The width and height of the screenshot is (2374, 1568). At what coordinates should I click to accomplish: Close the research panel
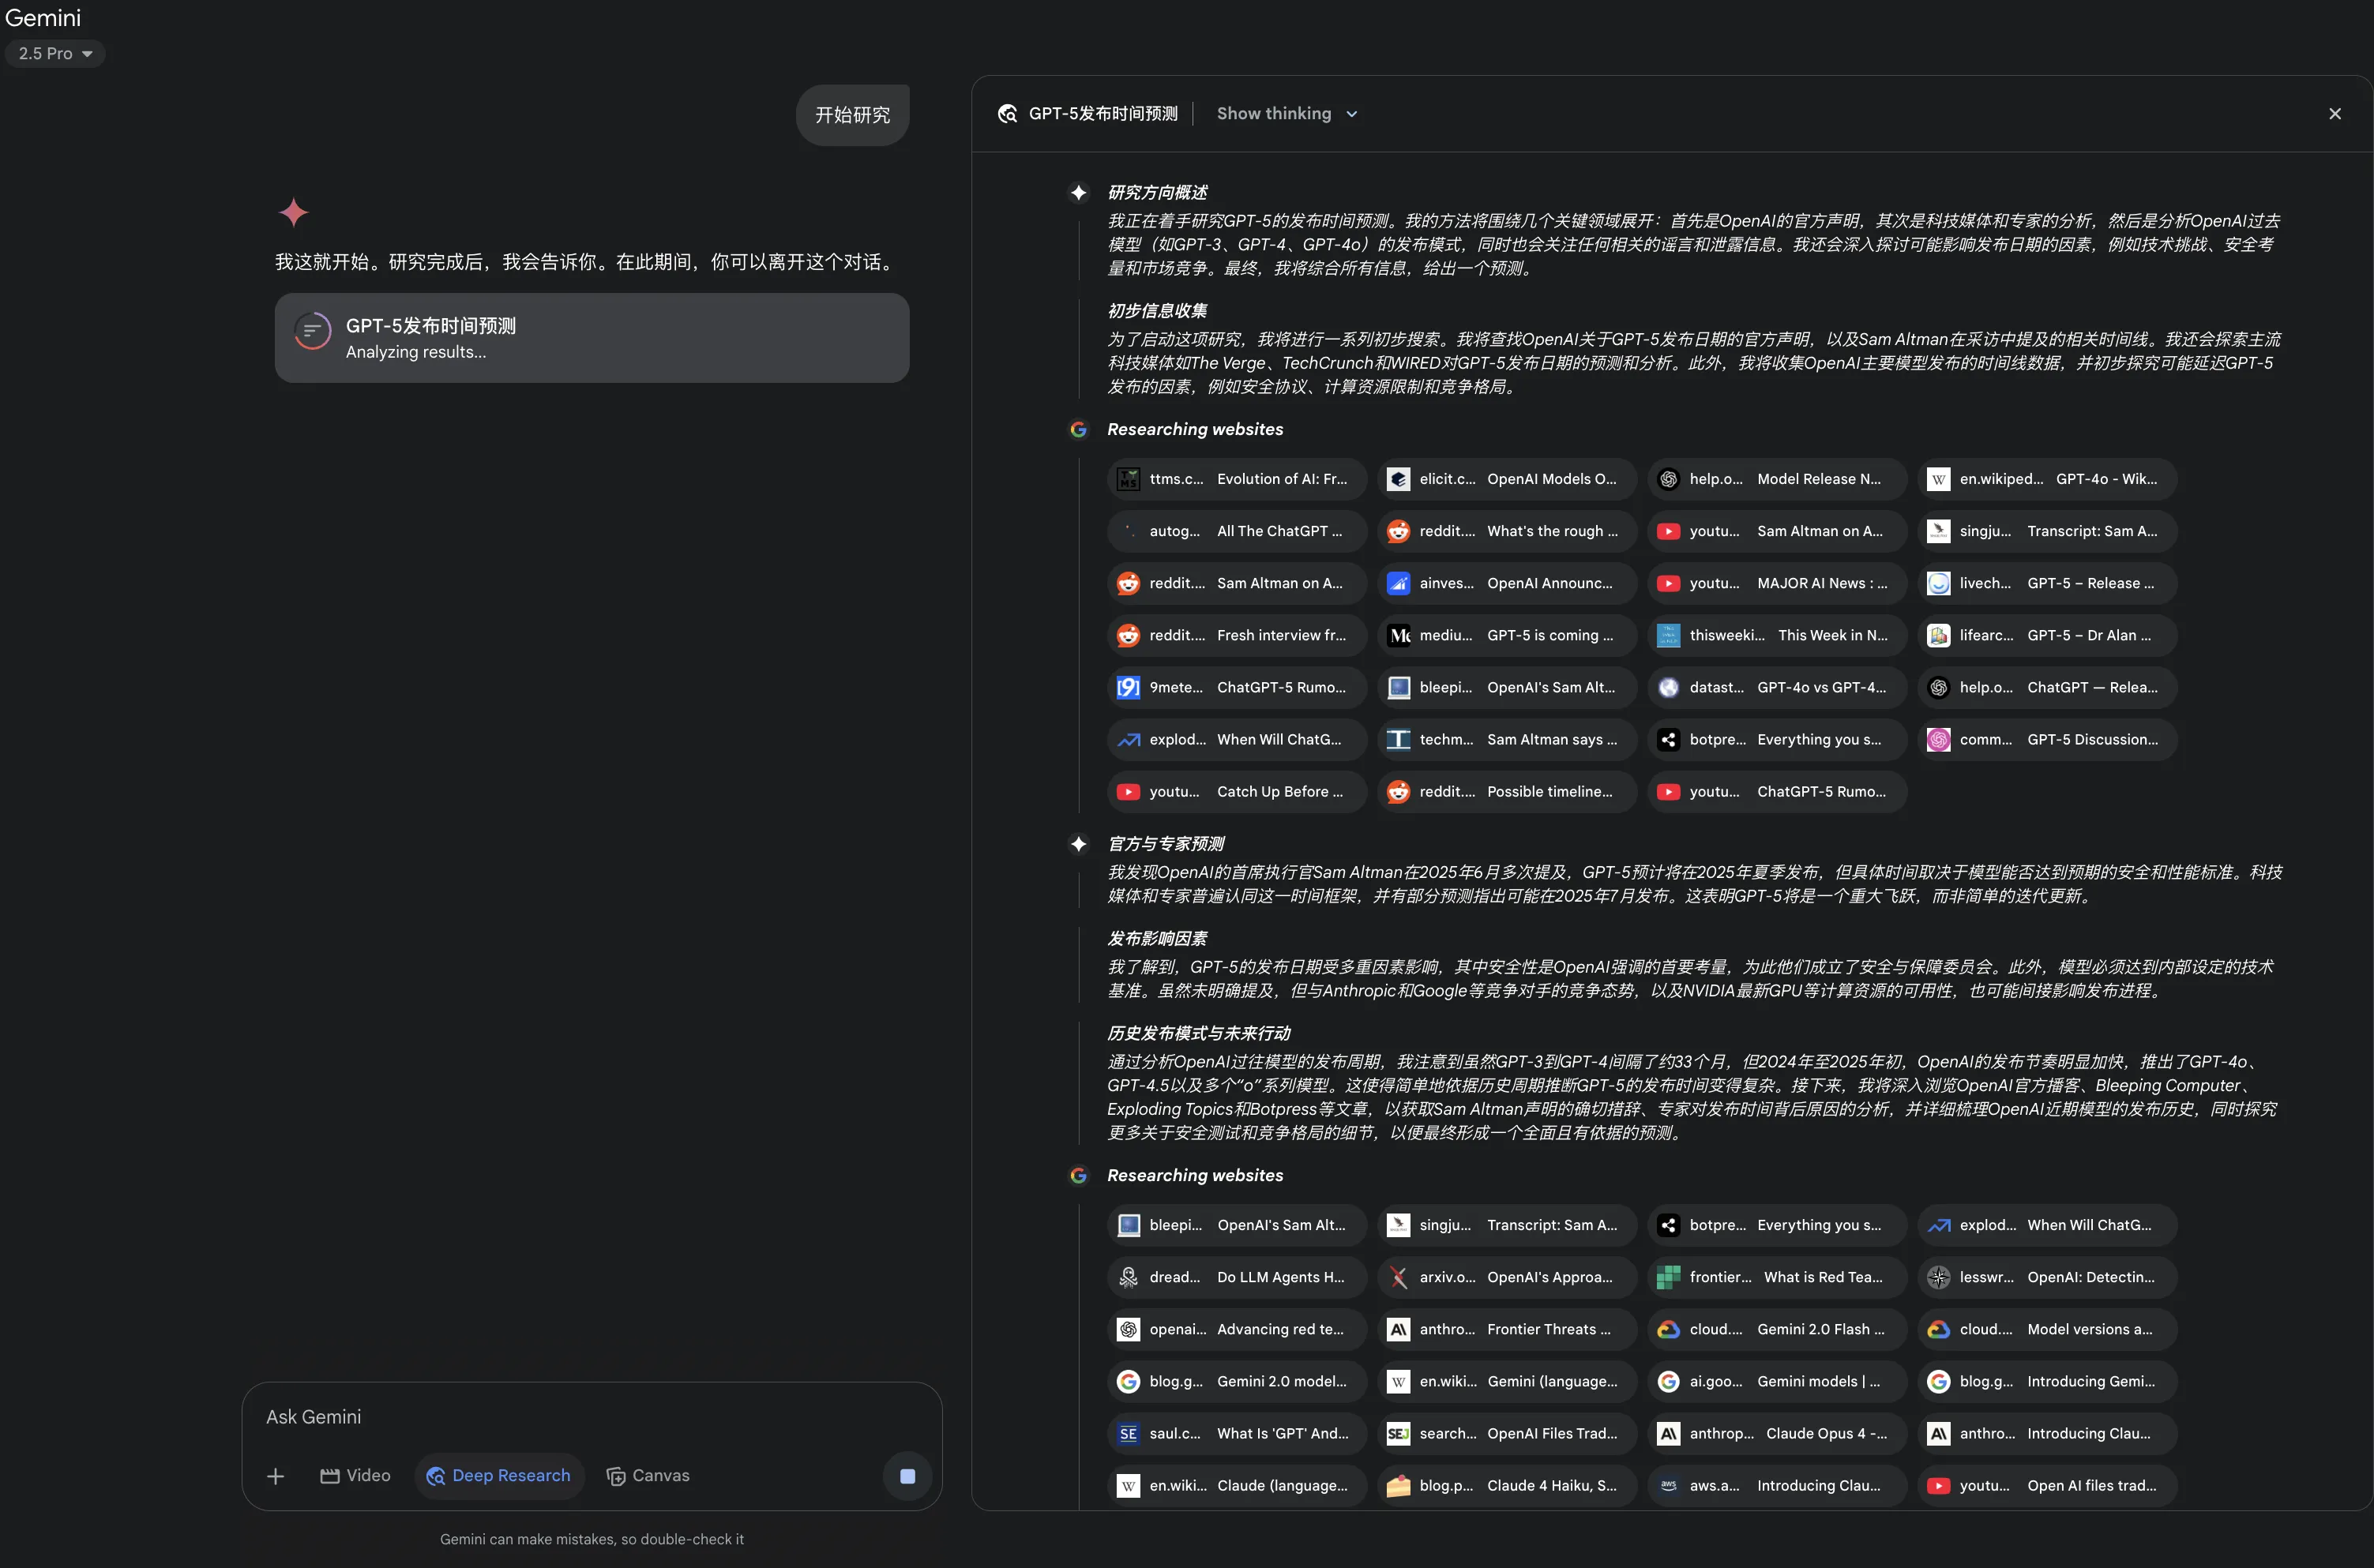2335,114
